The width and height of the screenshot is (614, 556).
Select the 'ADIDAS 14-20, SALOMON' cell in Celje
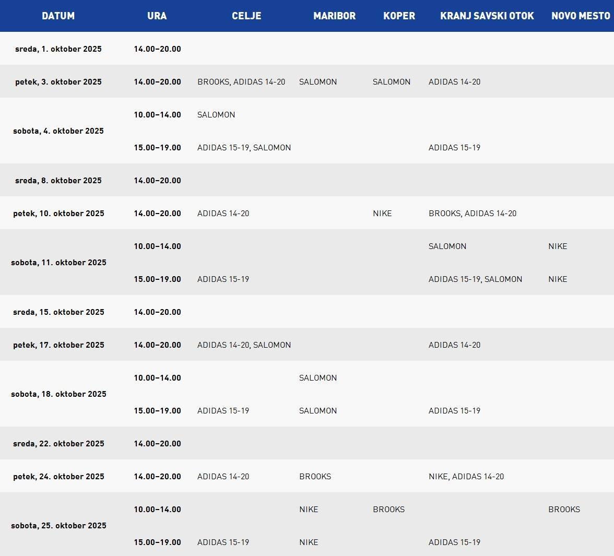pyautogui.click(x=244, y=345)
